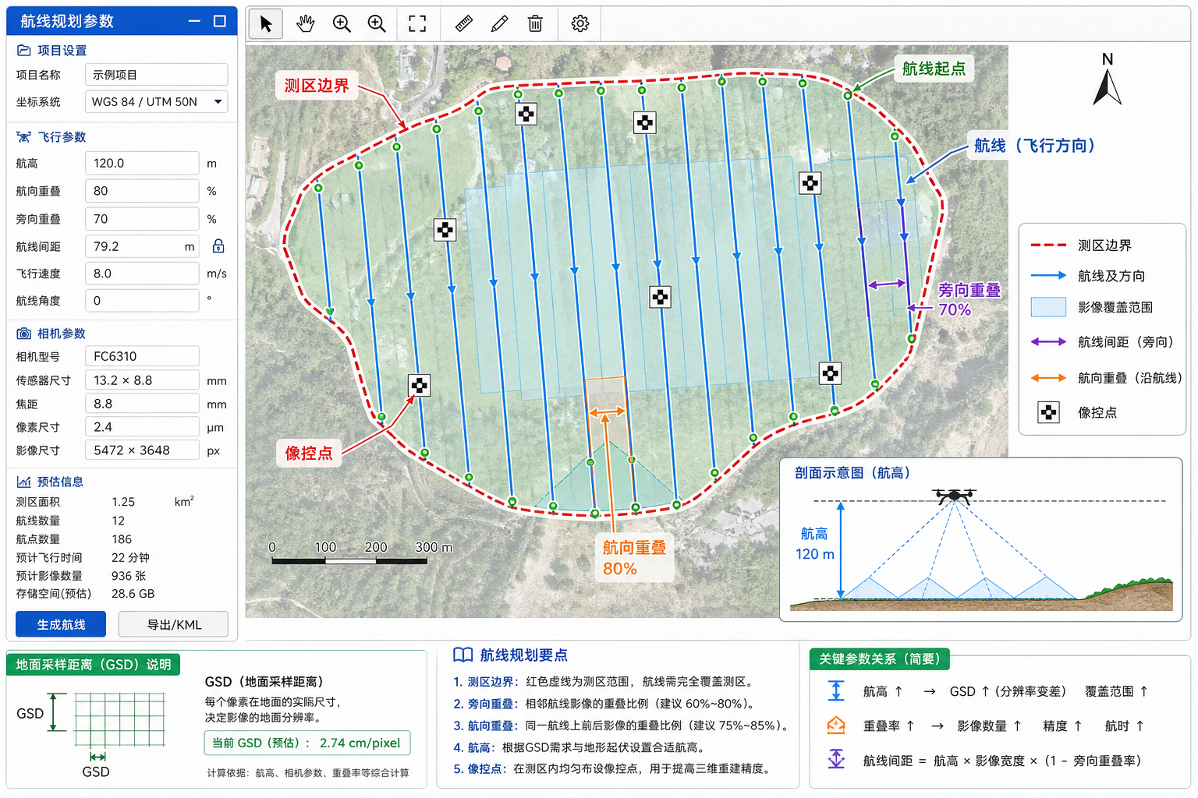Click the orange 航向重叠（沿航线） legend arrow
Image resolution: width=1198 pixels, height=798 pixels.
pos(1048,378)
